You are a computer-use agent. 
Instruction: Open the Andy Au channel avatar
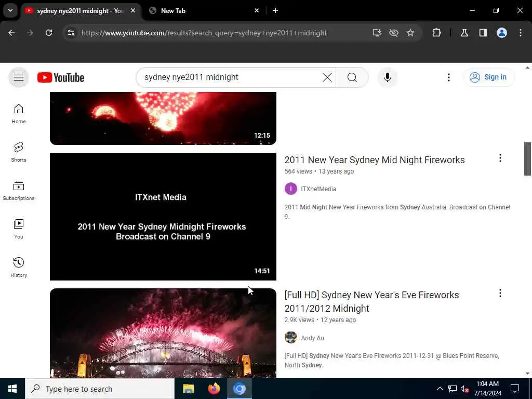[x=291, y=338]
